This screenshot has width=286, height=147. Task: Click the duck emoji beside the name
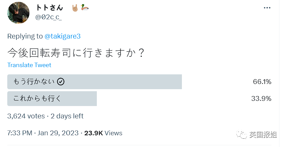pos(84,7)
